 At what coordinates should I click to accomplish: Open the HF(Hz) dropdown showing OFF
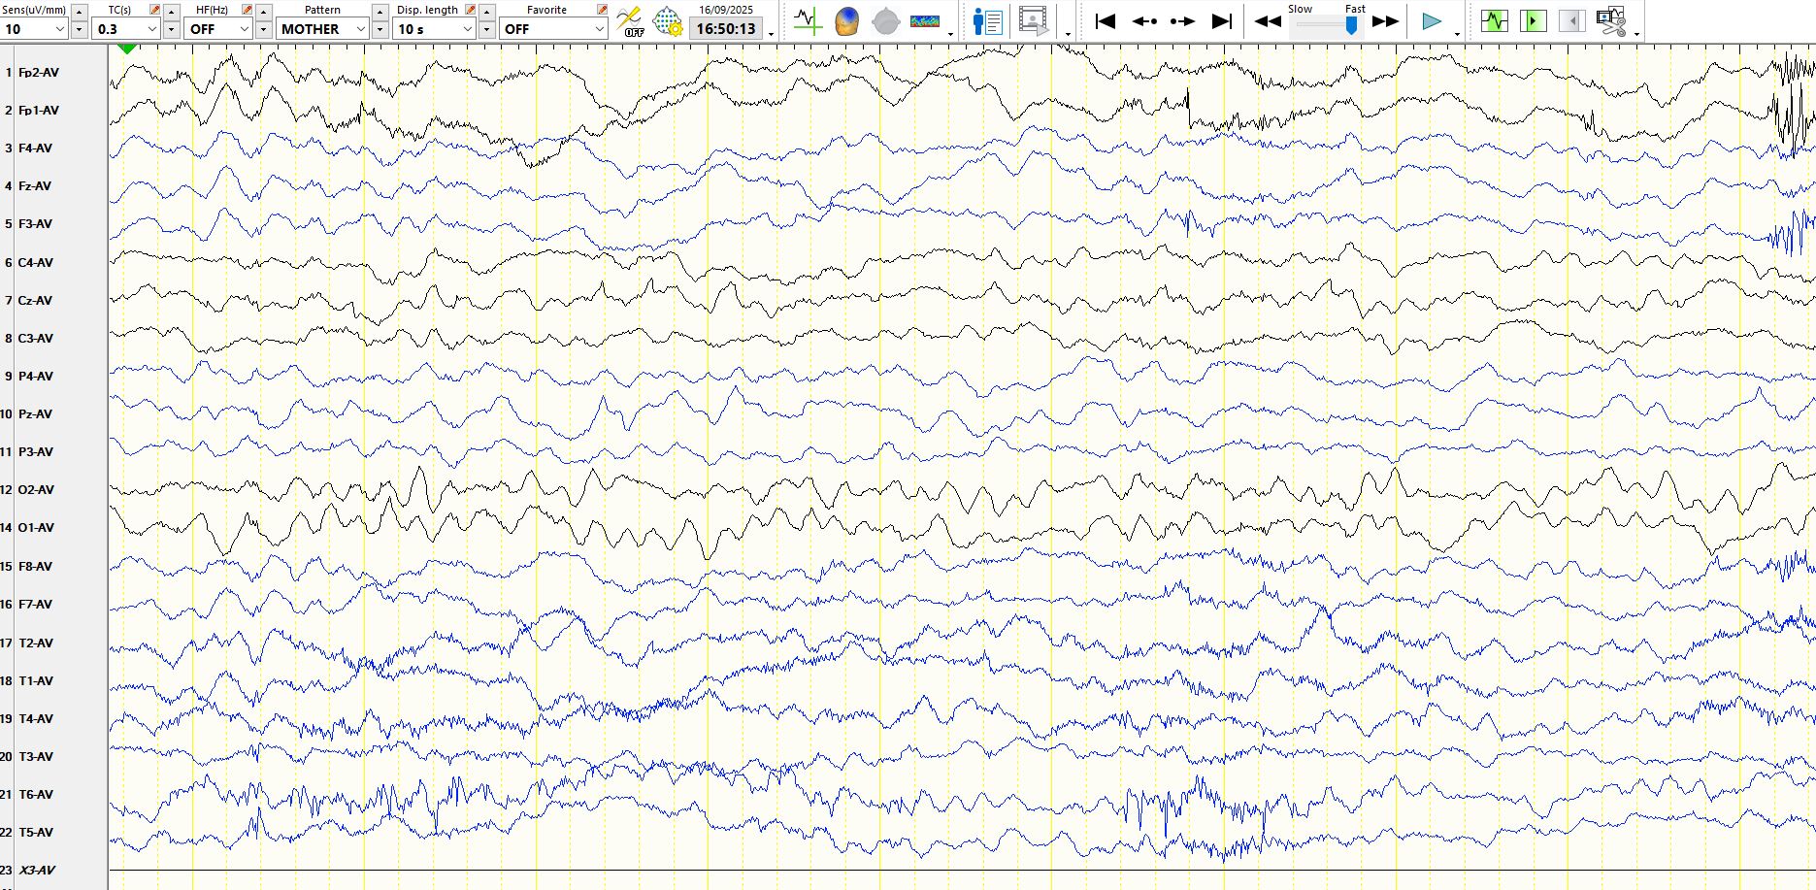(x=219, y=29)
